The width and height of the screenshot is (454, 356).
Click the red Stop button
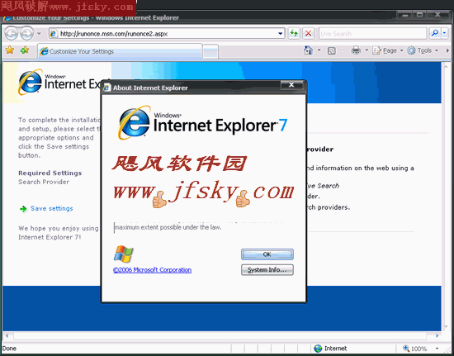coord(309,34)
